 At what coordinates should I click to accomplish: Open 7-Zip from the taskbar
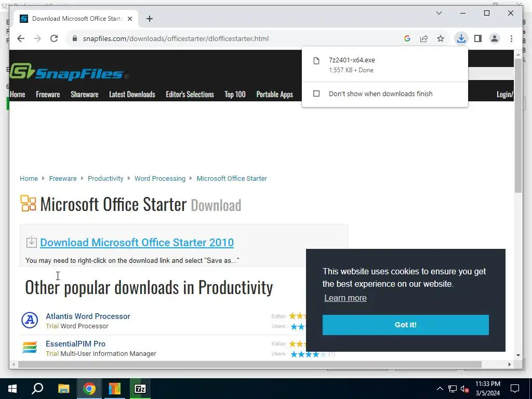pos(140,389)
